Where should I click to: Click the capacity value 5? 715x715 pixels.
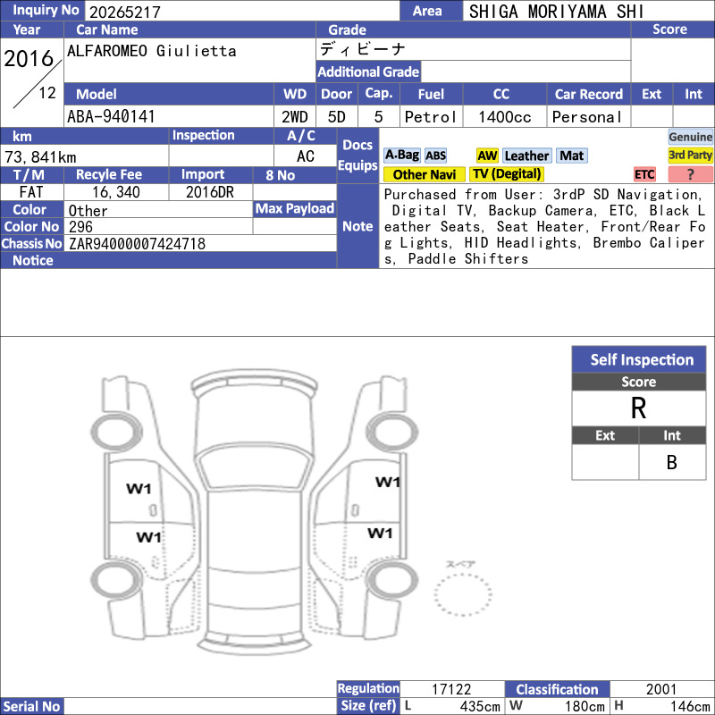[x=378, y=117]
